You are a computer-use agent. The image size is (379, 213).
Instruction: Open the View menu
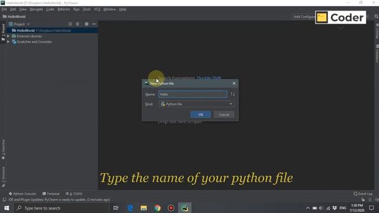point(23,9)
